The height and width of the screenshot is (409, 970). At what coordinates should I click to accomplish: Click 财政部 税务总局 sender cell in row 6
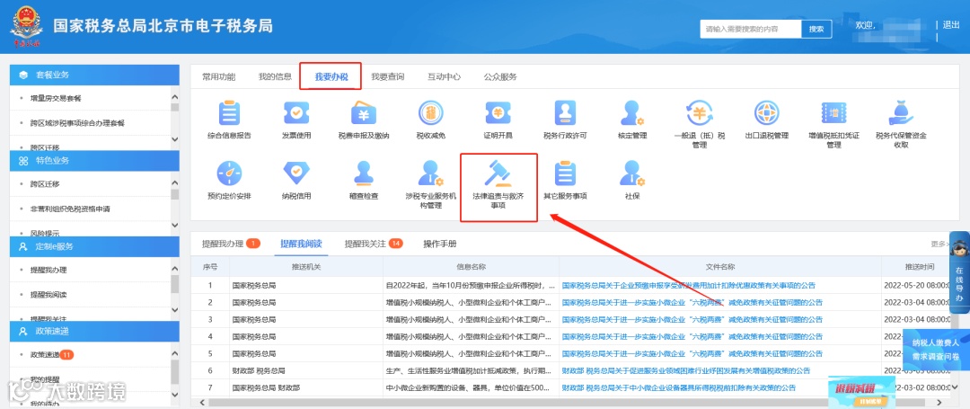pyautogui.click(x=306, y=370)
